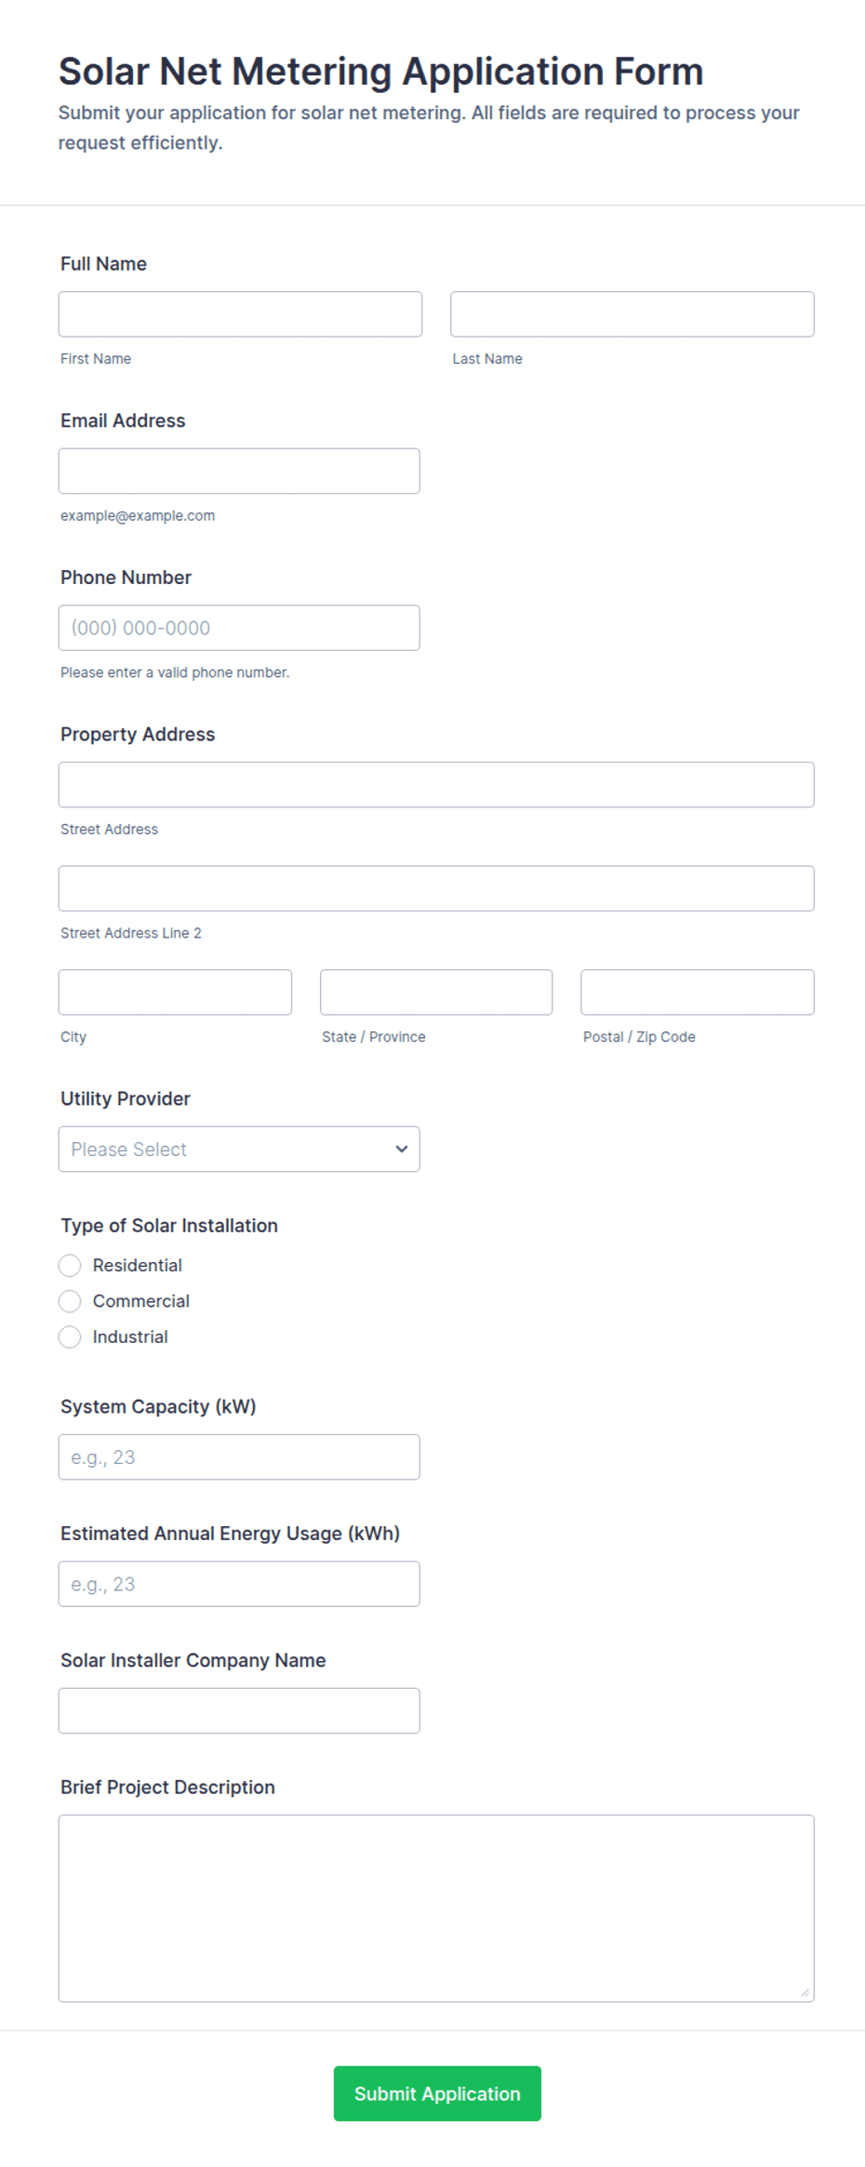Focus the Email Address text box
Image resolution: width=865 pixels, height=2167 pixels.
click(x=239, y=471)
